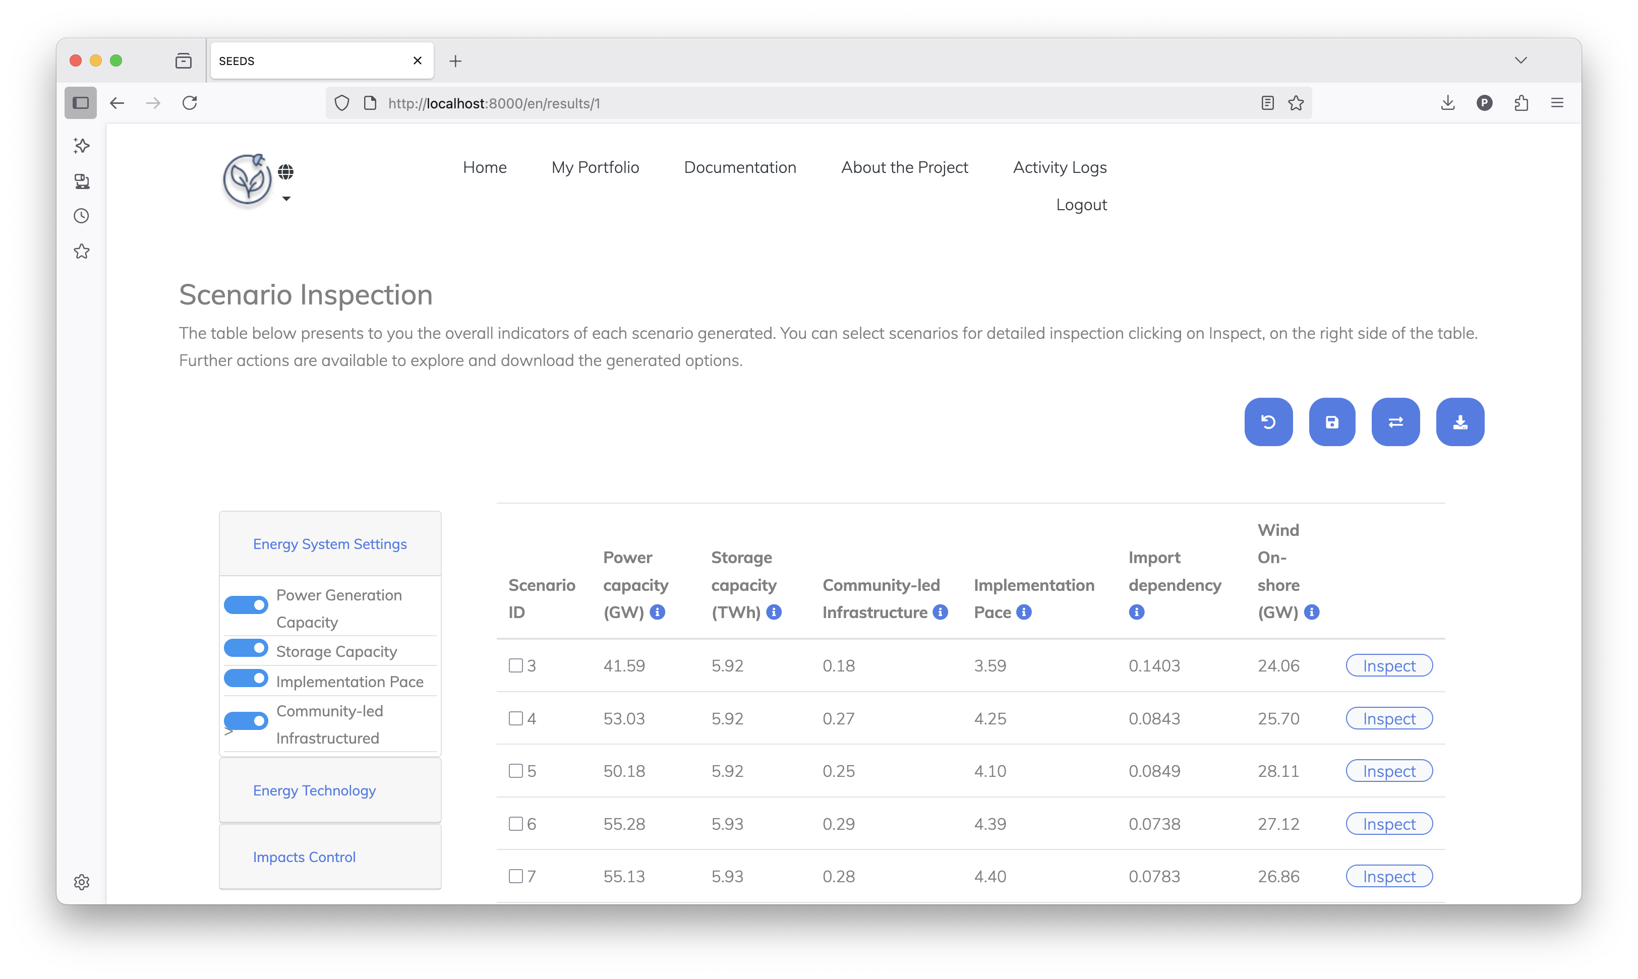Expand the Impacts Control section

[x=304, y=857]
